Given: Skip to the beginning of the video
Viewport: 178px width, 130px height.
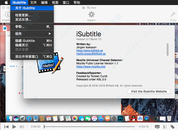Looking at the screenshot, I should 6,127.
